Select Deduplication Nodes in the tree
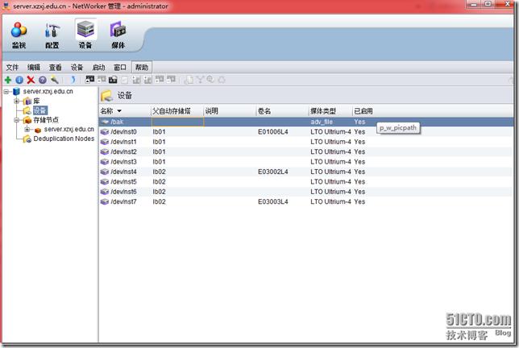 (64, 139)
